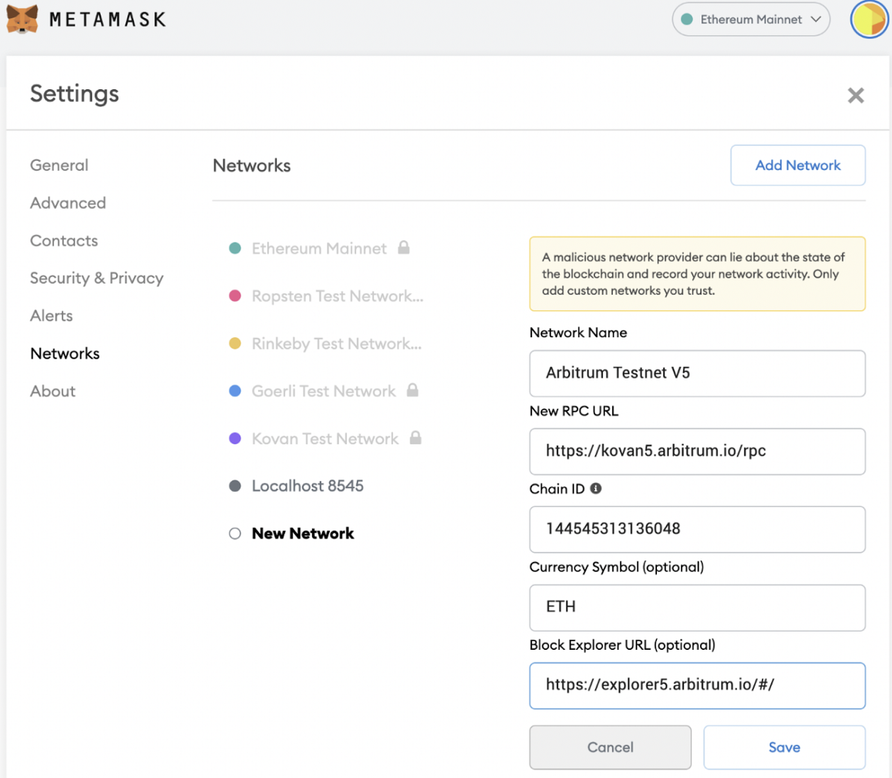892x778 pixels.
Task: Select Rinkeby Test Network entry
Action: [x=326, y=343]
